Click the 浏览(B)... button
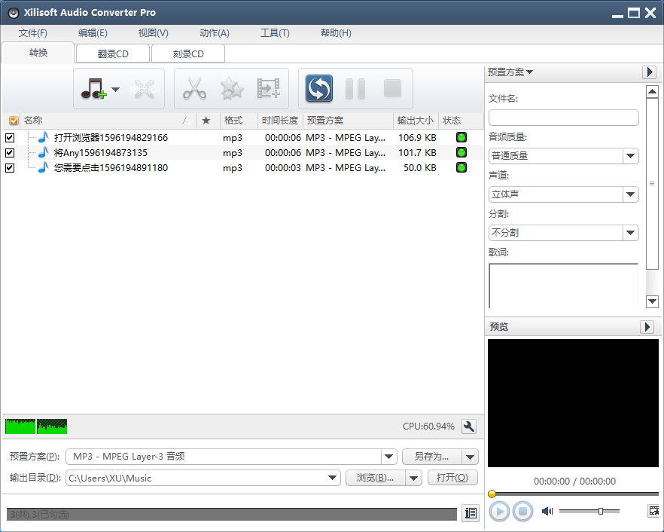 pos(375,478)
